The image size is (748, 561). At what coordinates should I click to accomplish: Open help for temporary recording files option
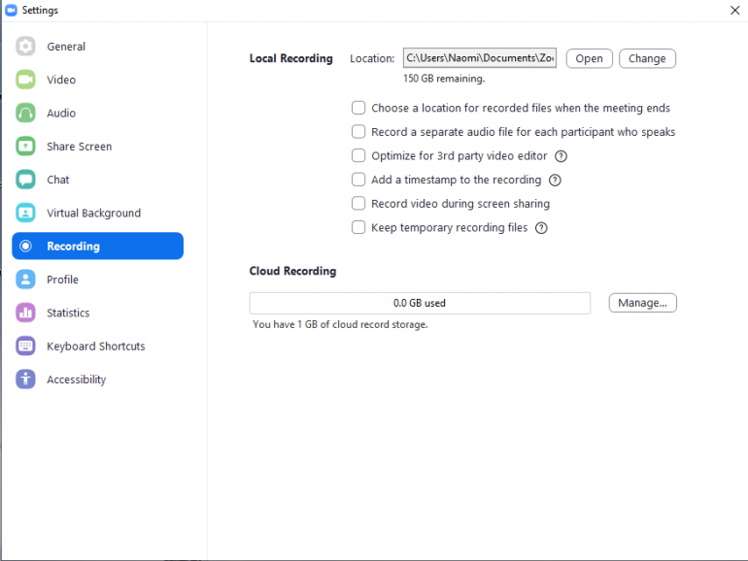coord(541,228)
